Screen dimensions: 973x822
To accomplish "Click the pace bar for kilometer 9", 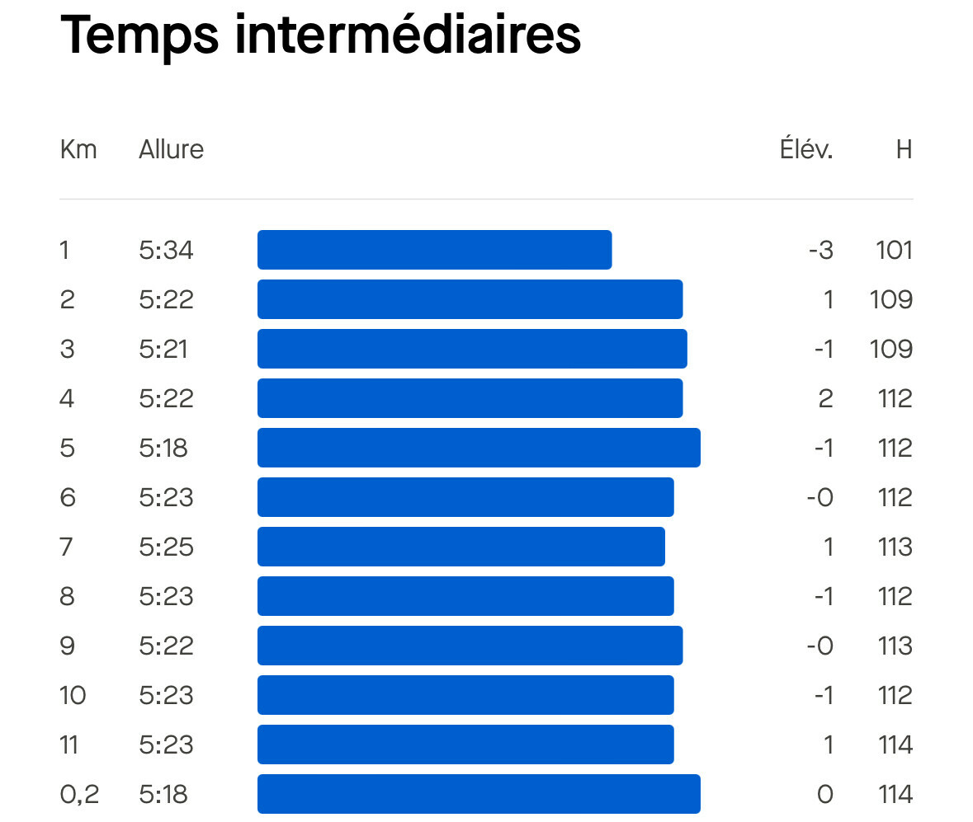I will tap(470, 646).
